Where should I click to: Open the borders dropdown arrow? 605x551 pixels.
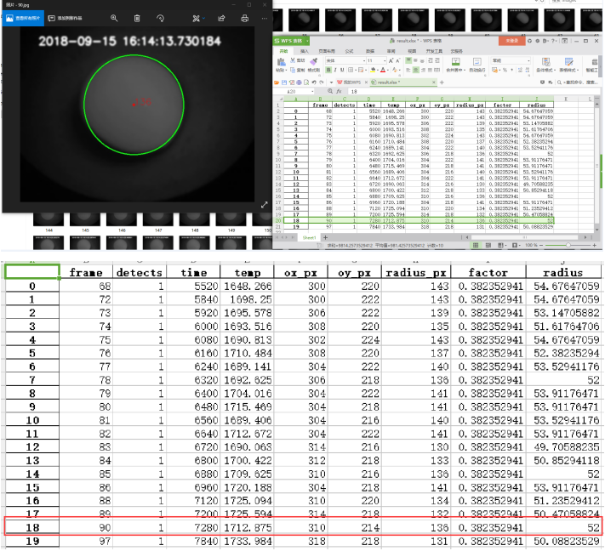[x=356, y=71]
